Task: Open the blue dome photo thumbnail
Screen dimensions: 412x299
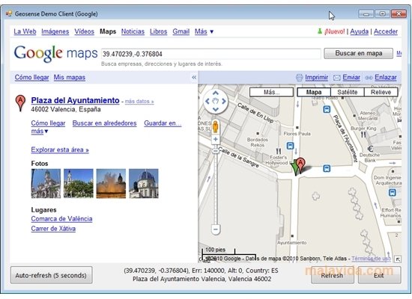Action: coord(144,183)
